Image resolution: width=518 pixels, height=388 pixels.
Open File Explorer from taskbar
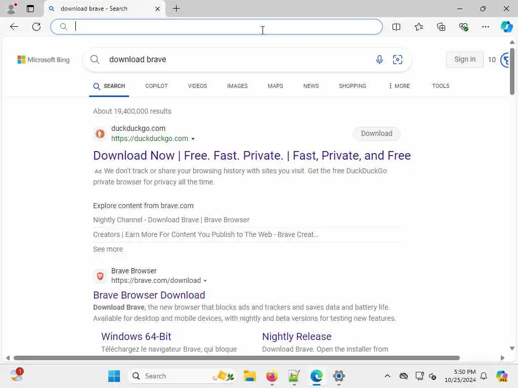250,376
